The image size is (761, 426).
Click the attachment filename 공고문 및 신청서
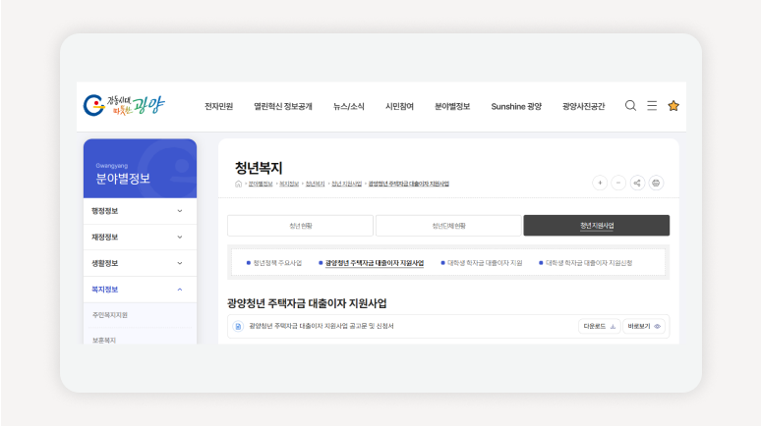click(322, 326)
